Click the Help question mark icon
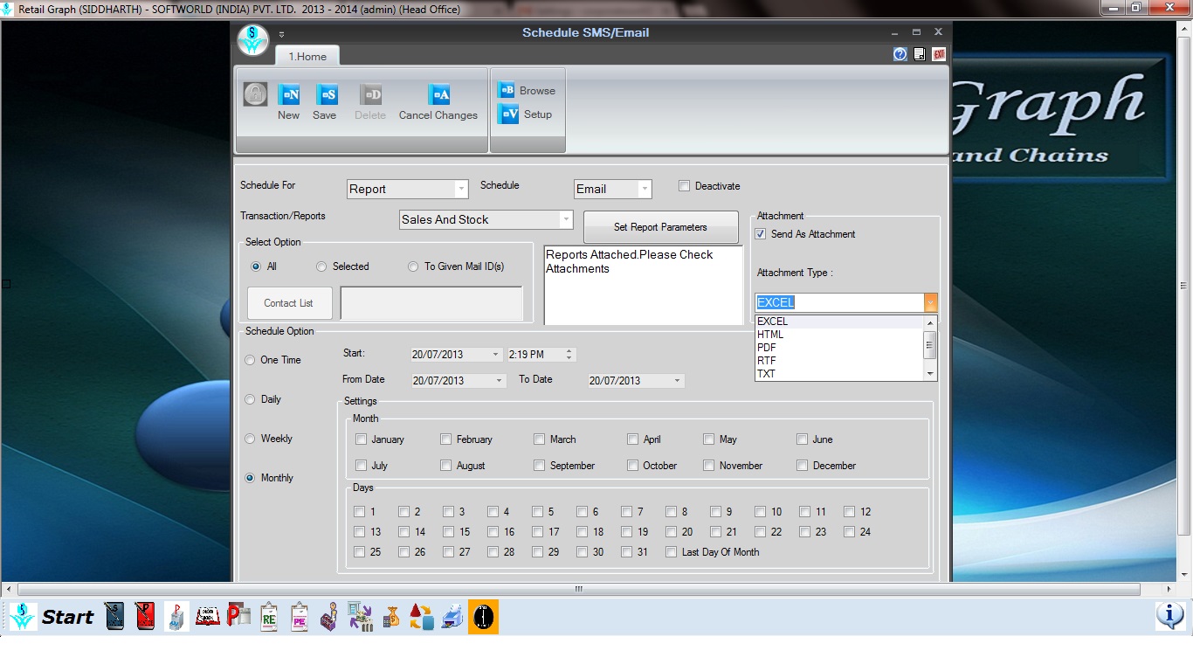This screenshot has width=1193, height=671. (898, 53)
